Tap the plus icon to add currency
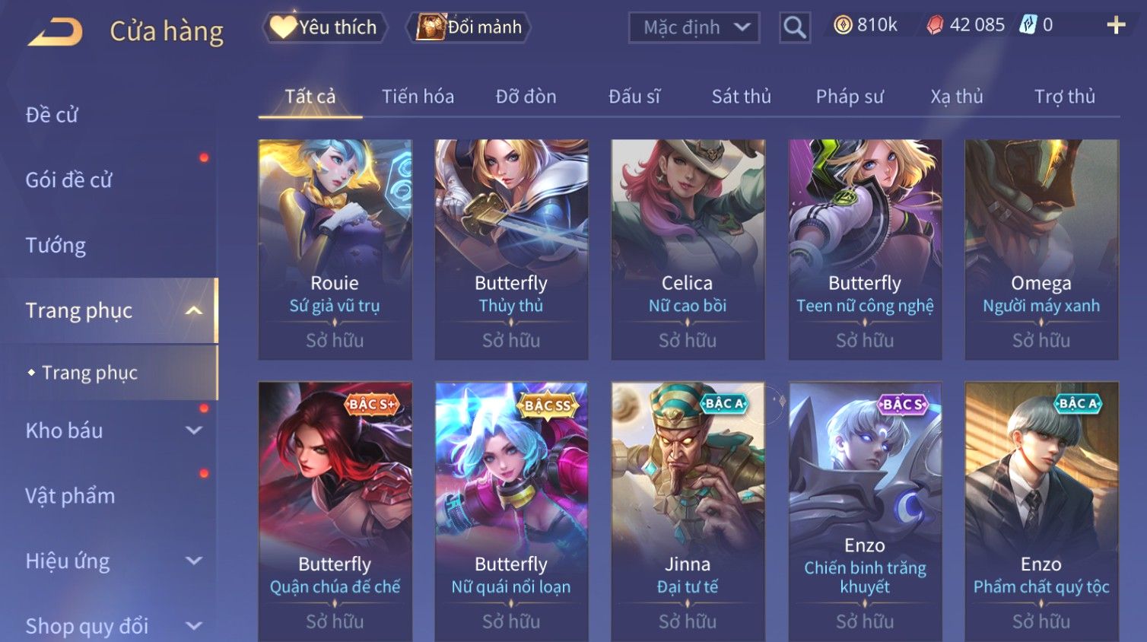This screenshot has width=1147, height=642. (1116, 25)
